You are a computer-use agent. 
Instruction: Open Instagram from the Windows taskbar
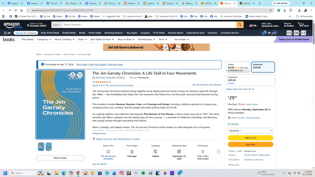tap(122, 173)
